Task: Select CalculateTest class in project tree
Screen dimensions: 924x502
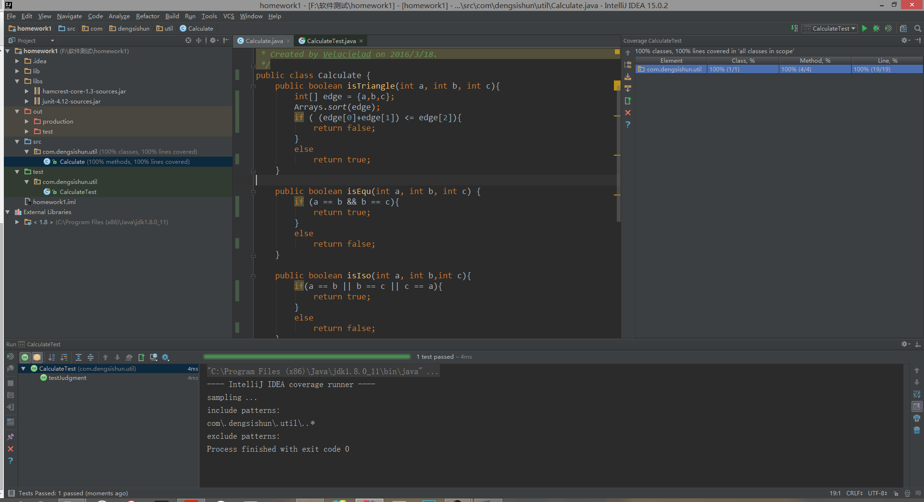Action: click(x=78, y=192)
